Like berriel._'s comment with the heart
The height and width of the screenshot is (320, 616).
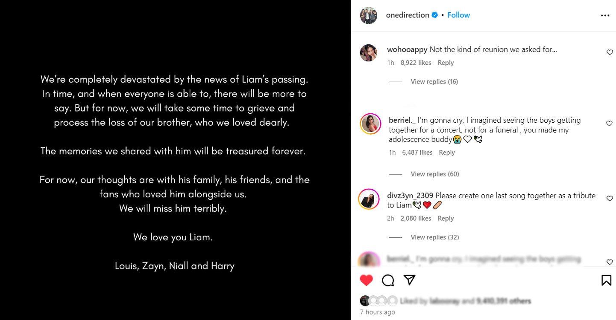610,124
